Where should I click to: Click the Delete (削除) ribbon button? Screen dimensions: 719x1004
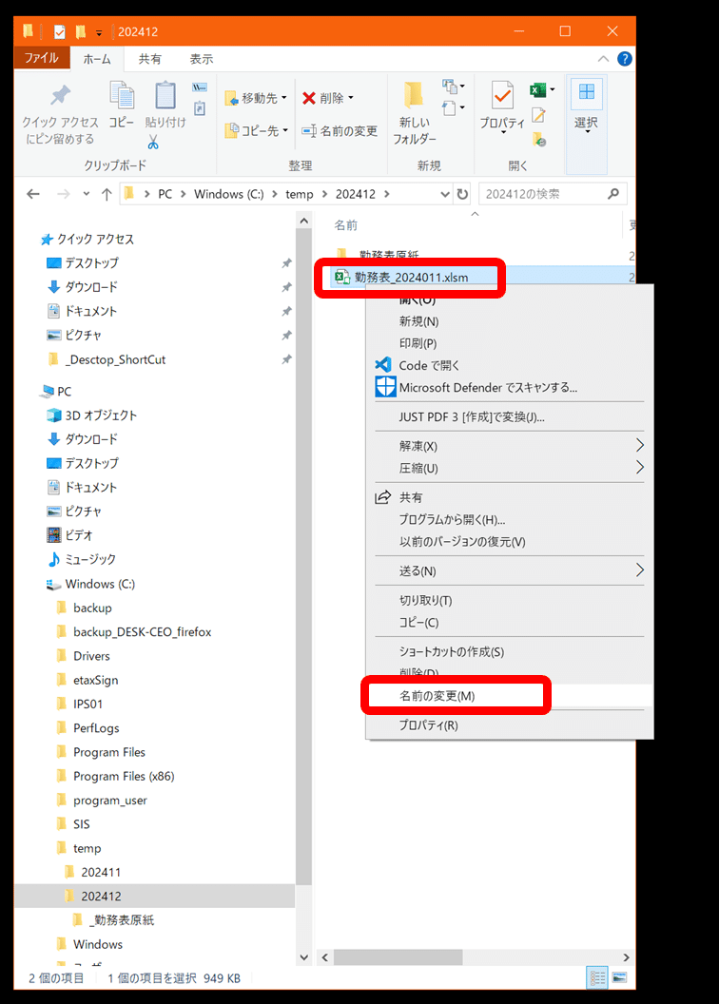coord(328,98)
